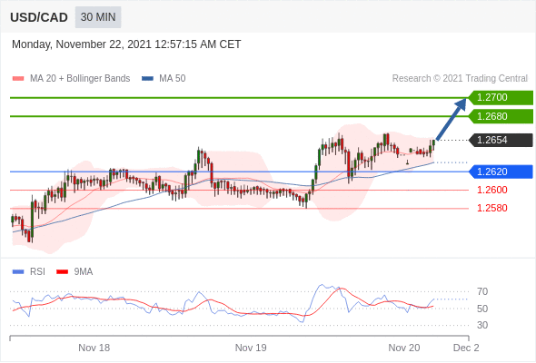Select the 1.2700 green resistance tag
The image size is (536, 363).
(x=501, y=98)
